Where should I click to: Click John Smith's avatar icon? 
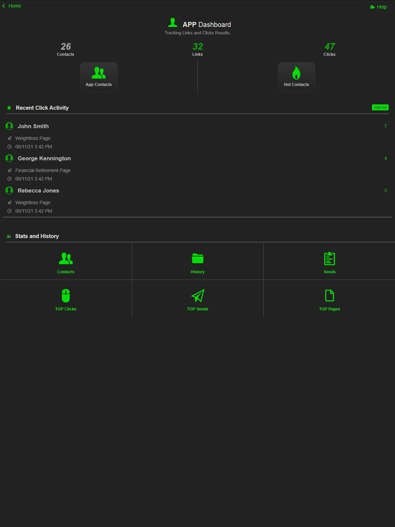9,126
